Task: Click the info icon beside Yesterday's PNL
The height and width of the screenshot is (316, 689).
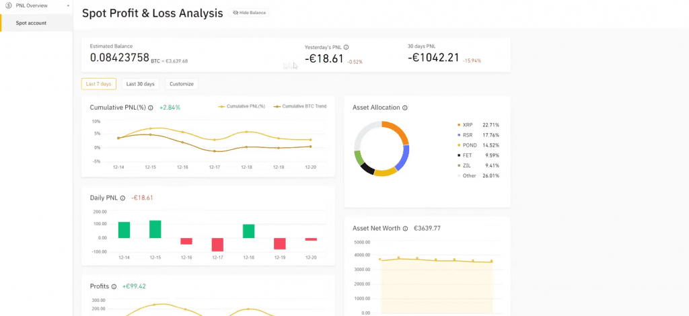Action: click(x=347, y=47)
